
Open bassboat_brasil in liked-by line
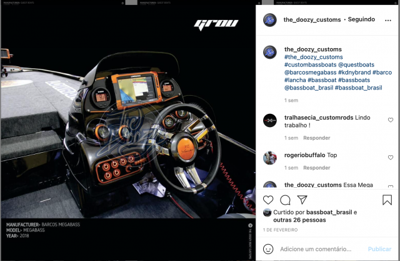coord(329,212)
